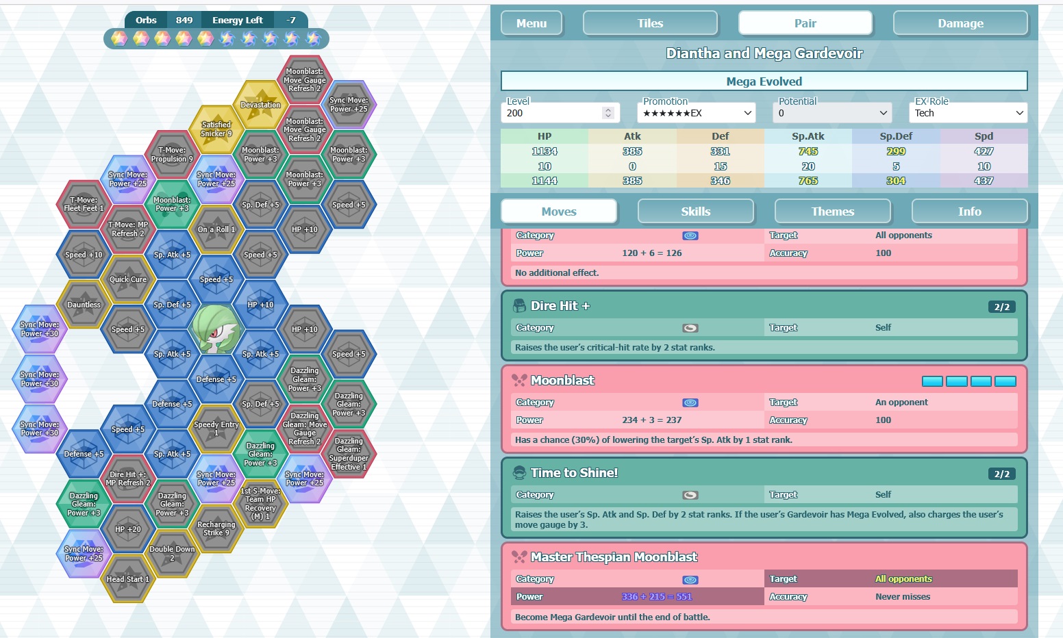
Task: Pick the Speedy Entry 1 tile
Action: tap(216, 429)
